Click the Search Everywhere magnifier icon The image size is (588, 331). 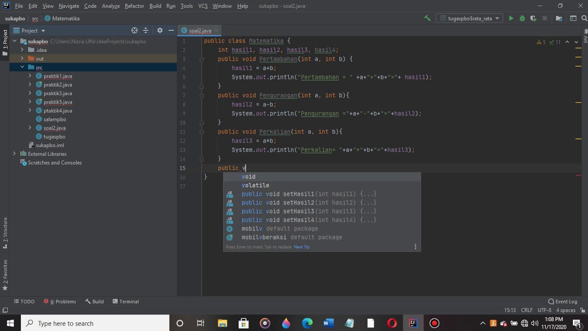point(584,18)
